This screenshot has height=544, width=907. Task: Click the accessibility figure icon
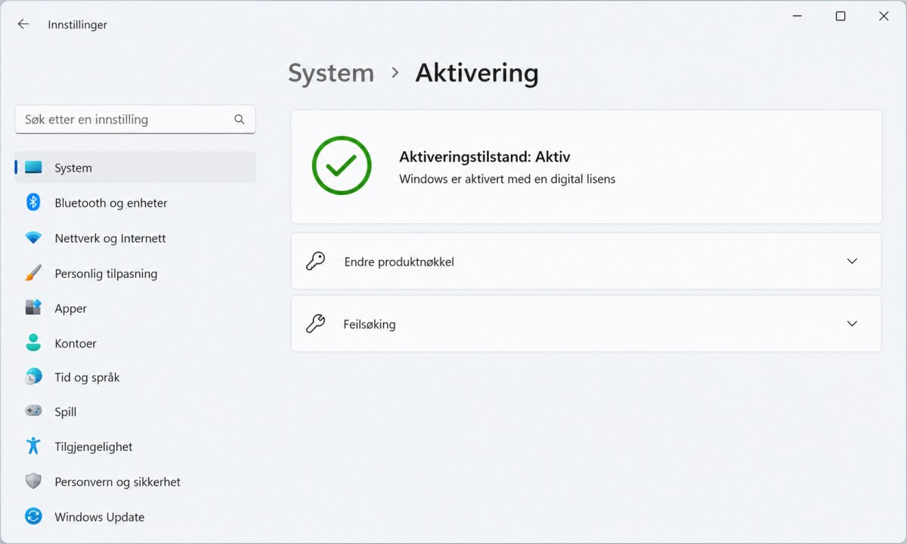coord(33,447)
